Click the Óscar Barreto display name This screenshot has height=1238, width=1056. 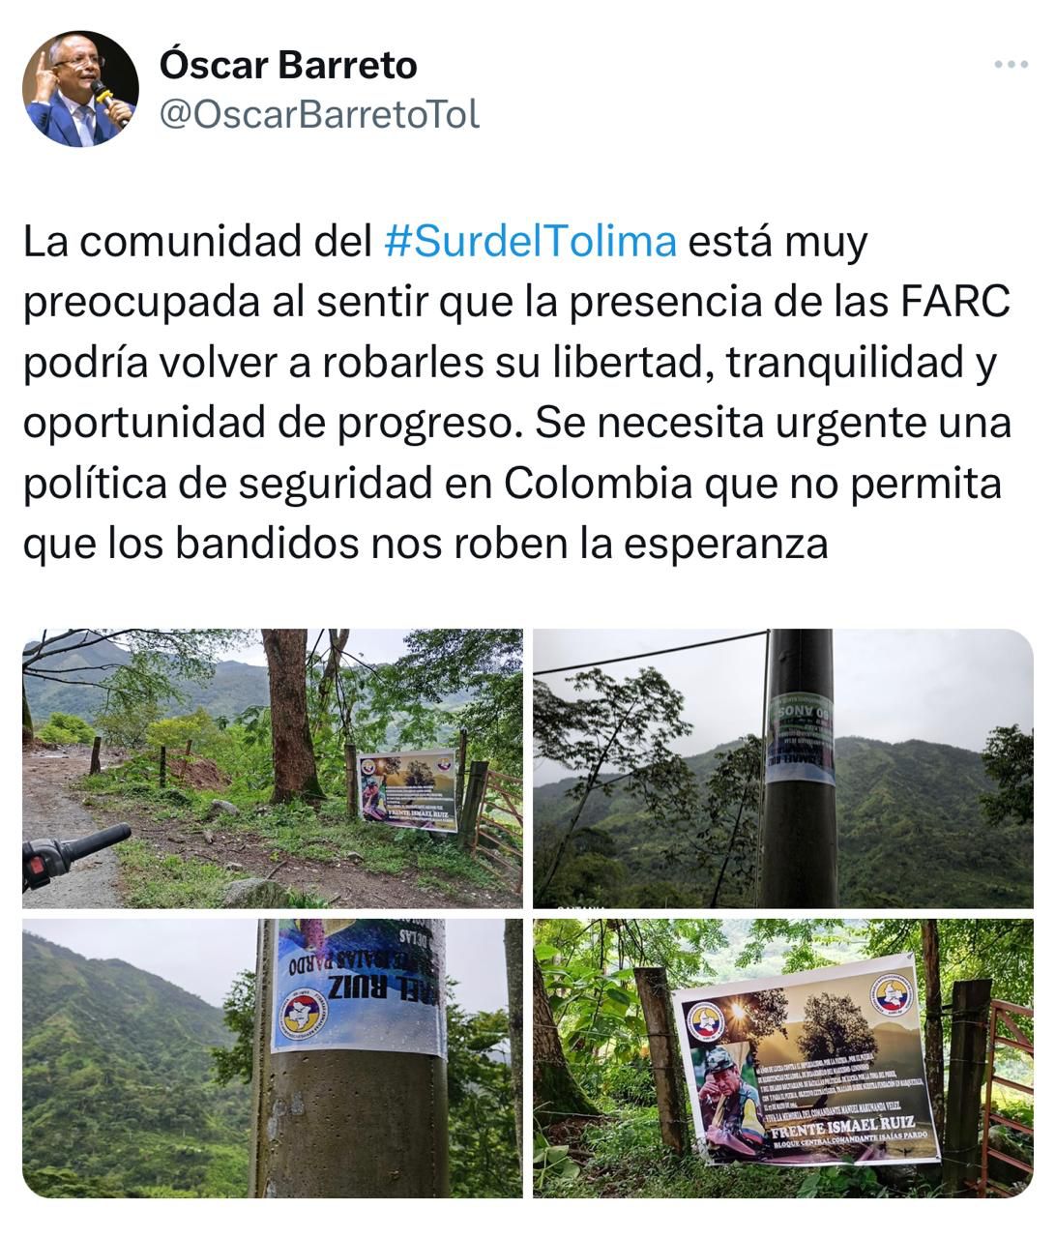point(288,65)
